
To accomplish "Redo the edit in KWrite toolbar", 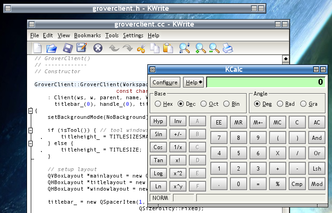I will (127, 48).
